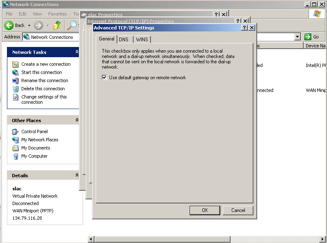The width and height of the screenshot is (327, 243).
Task: Click the horizontal scrollbar left arrow
Action: click(x=91, y=239)
